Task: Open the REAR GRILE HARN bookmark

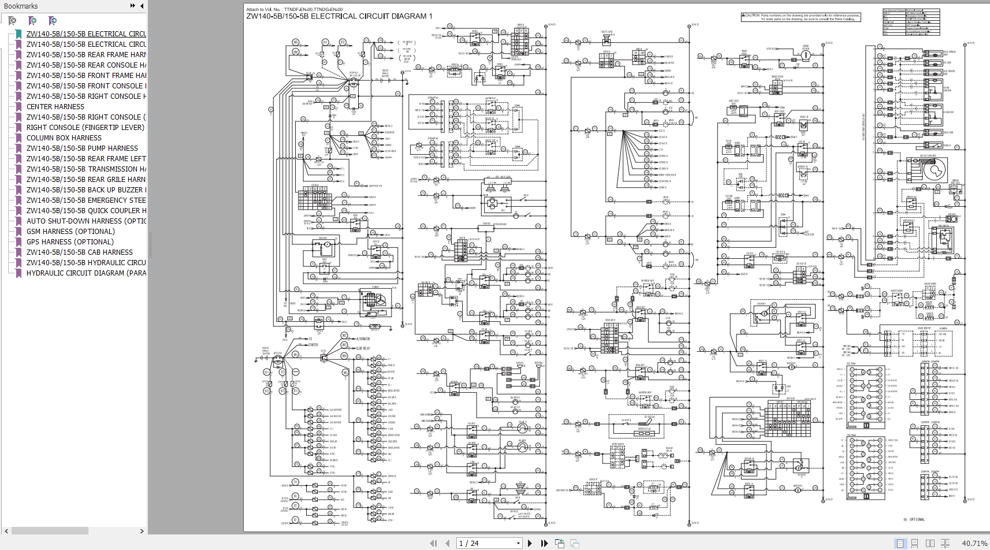Action: 86,180
